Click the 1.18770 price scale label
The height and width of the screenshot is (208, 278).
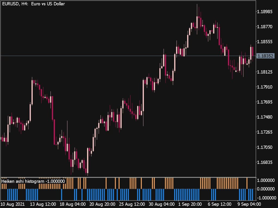click(266, 27)
